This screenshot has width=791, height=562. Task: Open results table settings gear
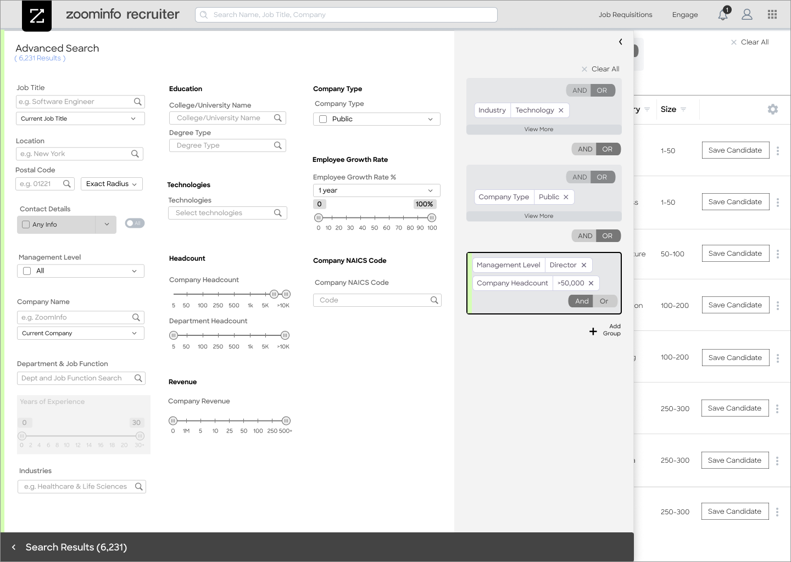773,109
